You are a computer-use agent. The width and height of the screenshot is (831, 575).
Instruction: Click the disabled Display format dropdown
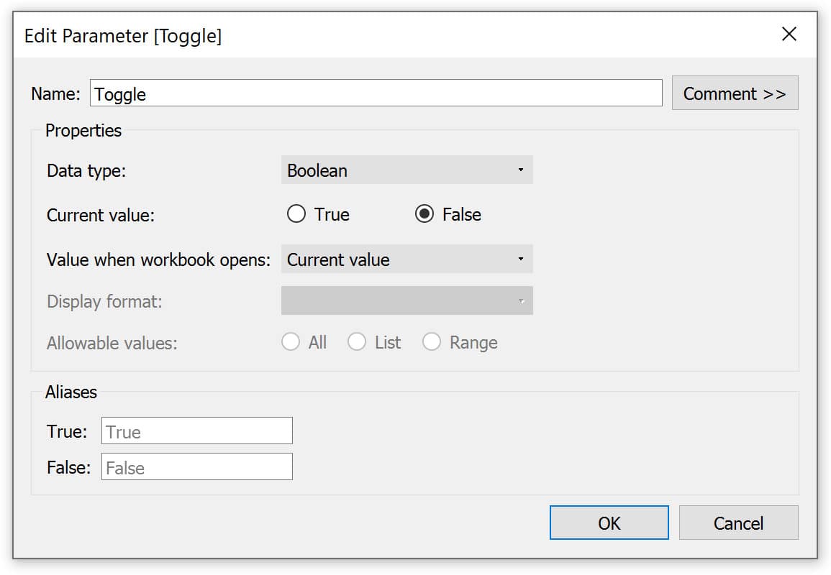pos(407,300)
